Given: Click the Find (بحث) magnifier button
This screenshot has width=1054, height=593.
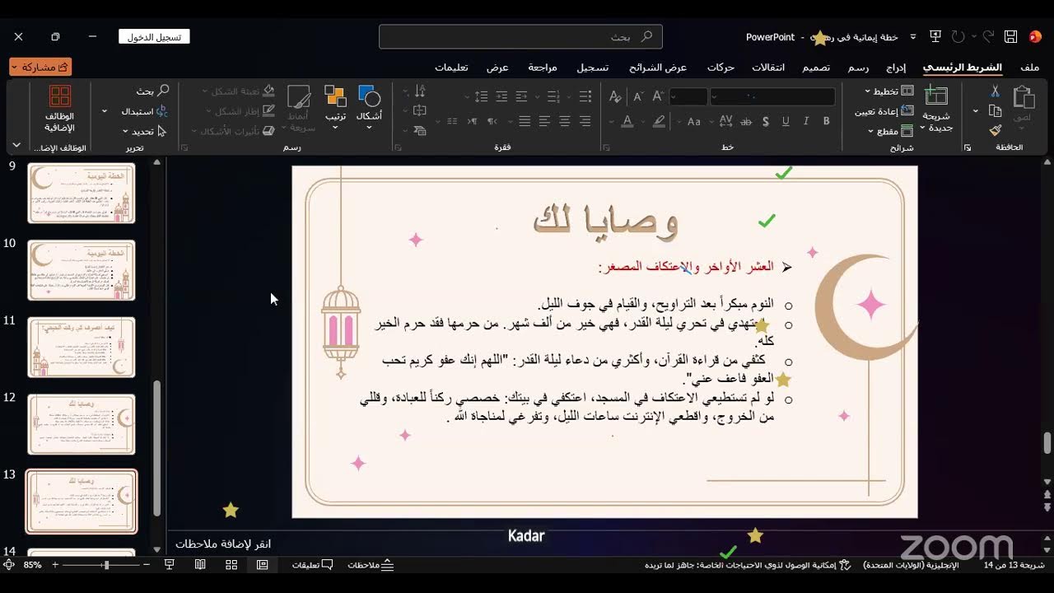Looking at the screenshot, I should coord(152,91).
